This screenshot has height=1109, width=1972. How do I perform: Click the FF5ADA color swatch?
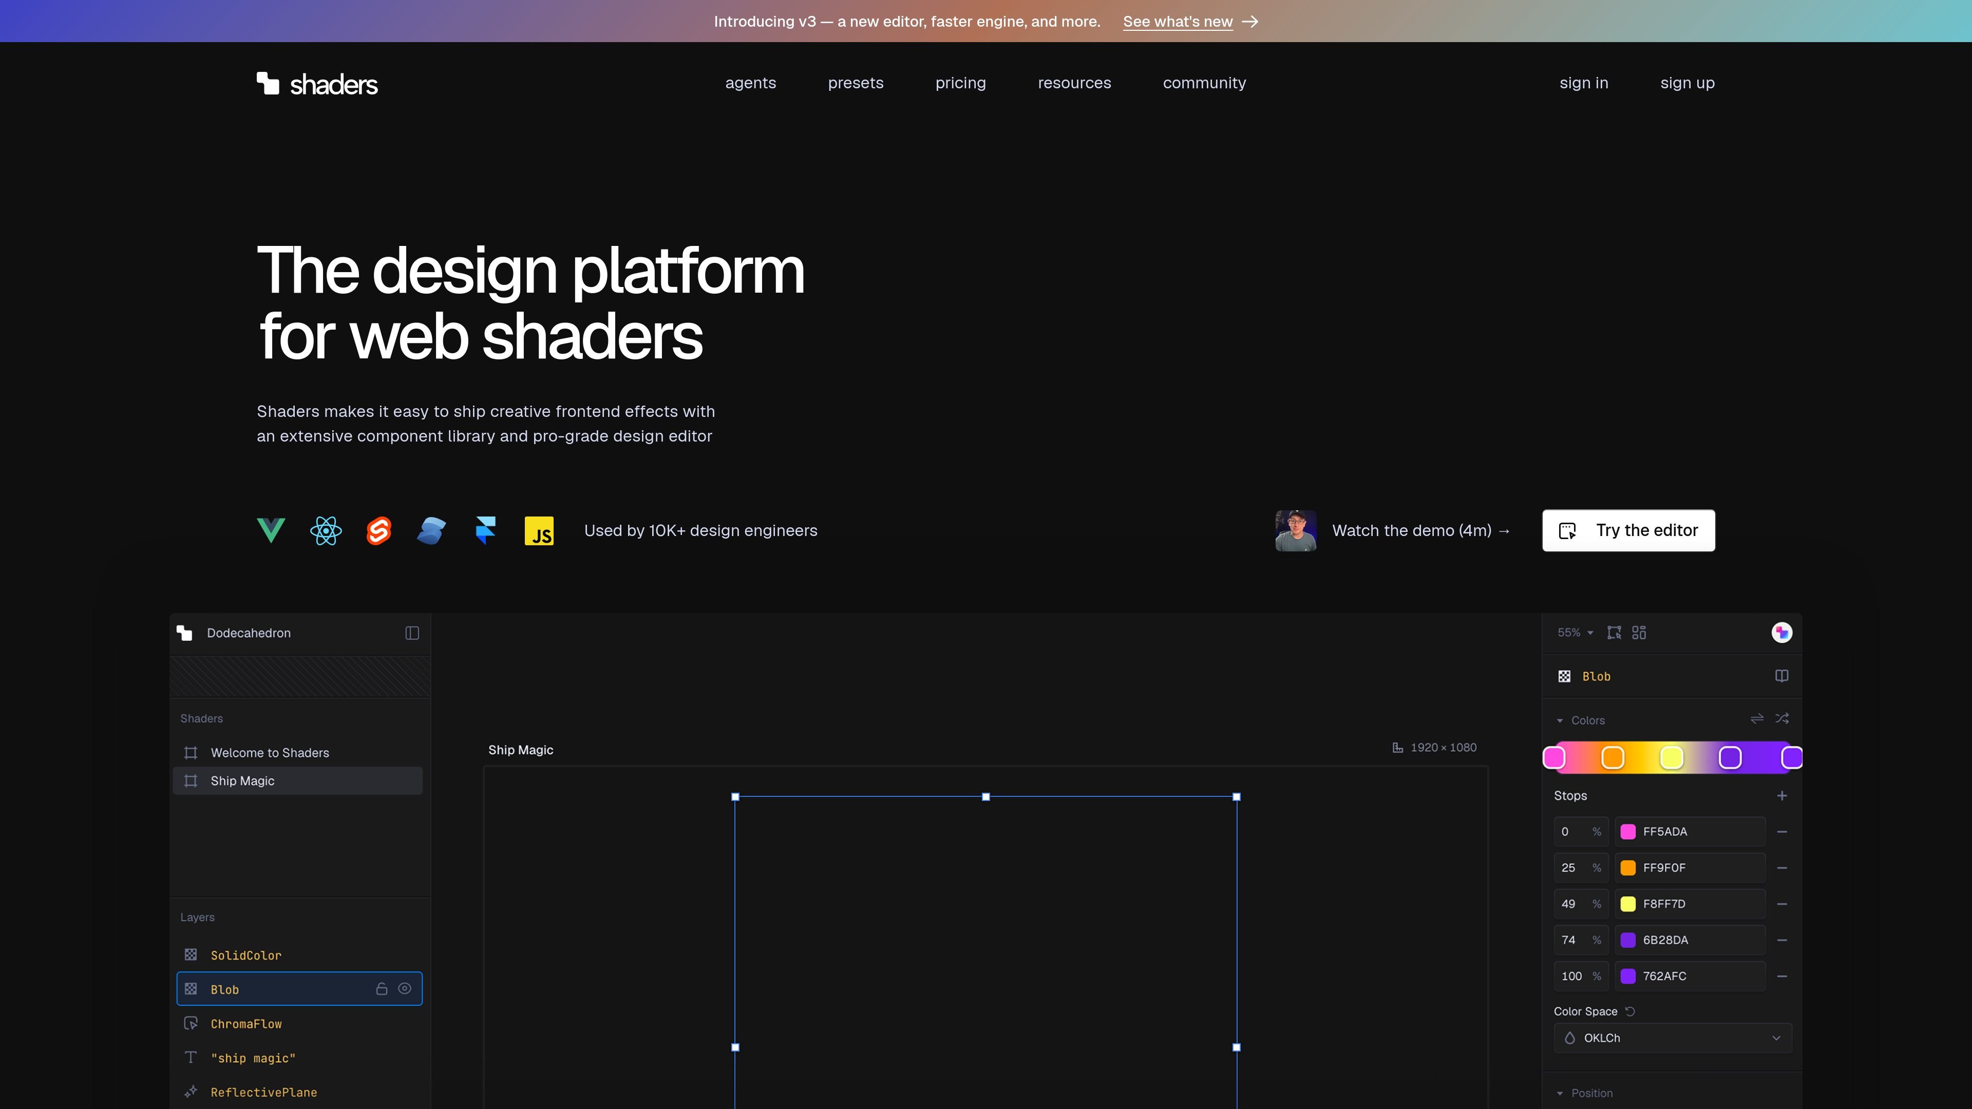[x=1628, y=832]
